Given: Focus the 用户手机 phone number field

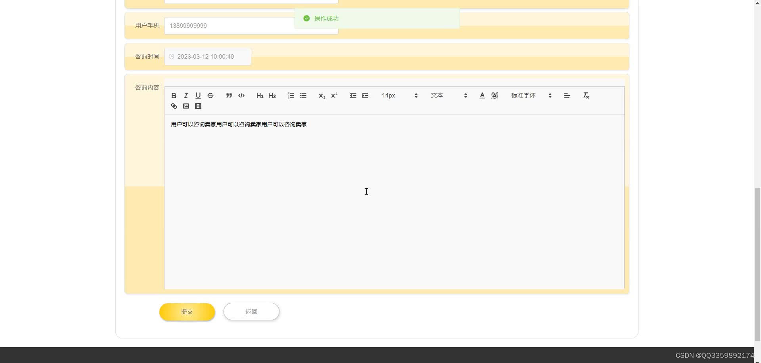Looking at the screenshot, I should (251, 26).
